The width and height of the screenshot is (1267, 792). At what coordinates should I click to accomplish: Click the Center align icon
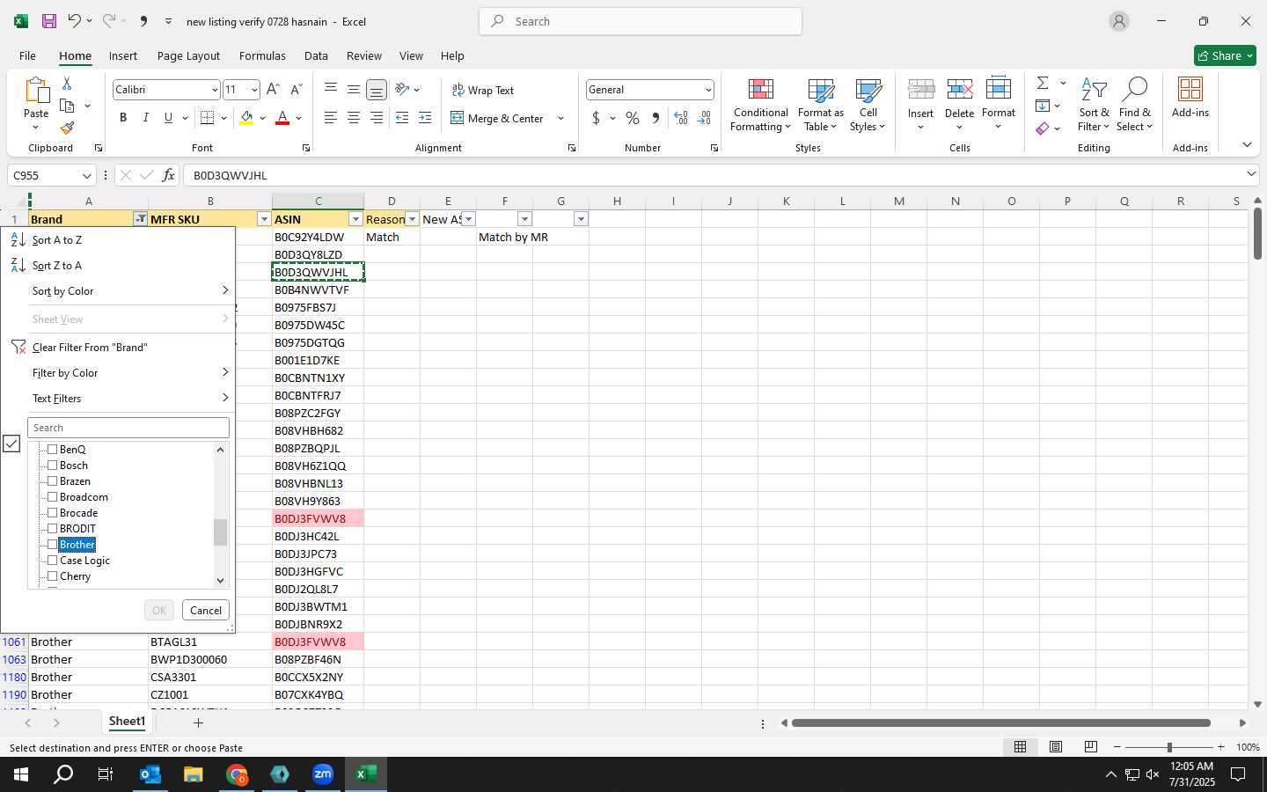(x=354, y=118)
